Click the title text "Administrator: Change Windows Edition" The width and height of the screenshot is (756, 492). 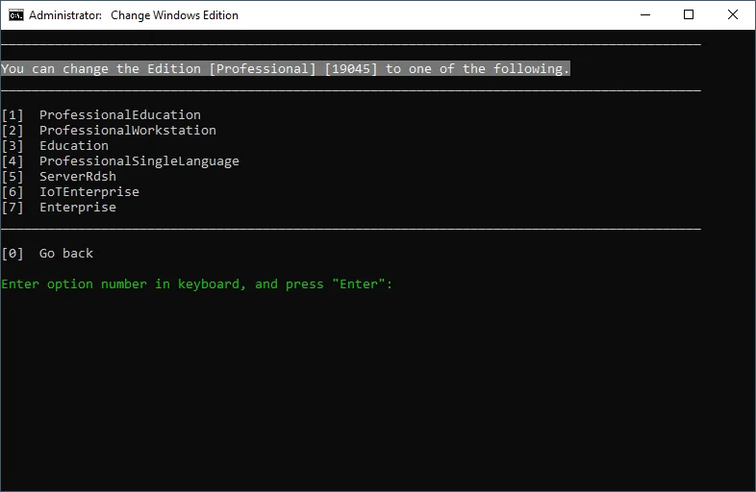pyautogui.click(x=134, y=15)
